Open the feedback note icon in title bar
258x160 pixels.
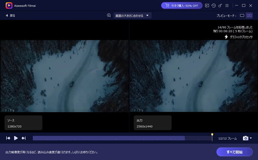point(207,6)
